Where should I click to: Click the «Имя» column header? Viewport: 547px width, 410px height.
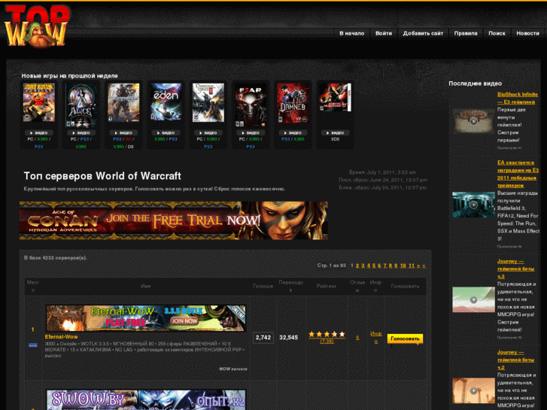pos(145,286)
